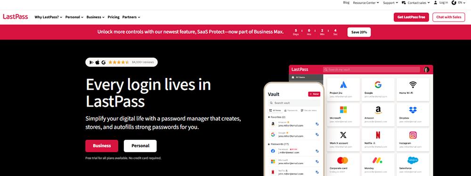Open the Blog link
This screenshot has width=471, height=176.
(x=346, y=2)
